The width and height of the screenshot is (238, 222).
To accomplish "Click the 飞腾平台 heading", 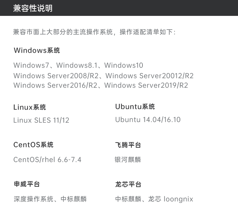I will 128,145.
